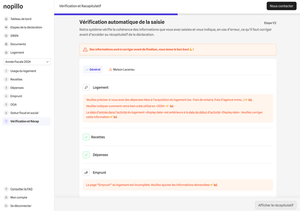
Task: Click the Mon compte user icon
Action: (6, 198)
